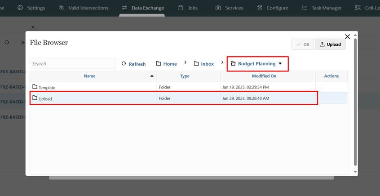This screenshot has height=196, width=380.
Task: Click the dialog vertical scrollbar
Action: click(x=355, y=103)
